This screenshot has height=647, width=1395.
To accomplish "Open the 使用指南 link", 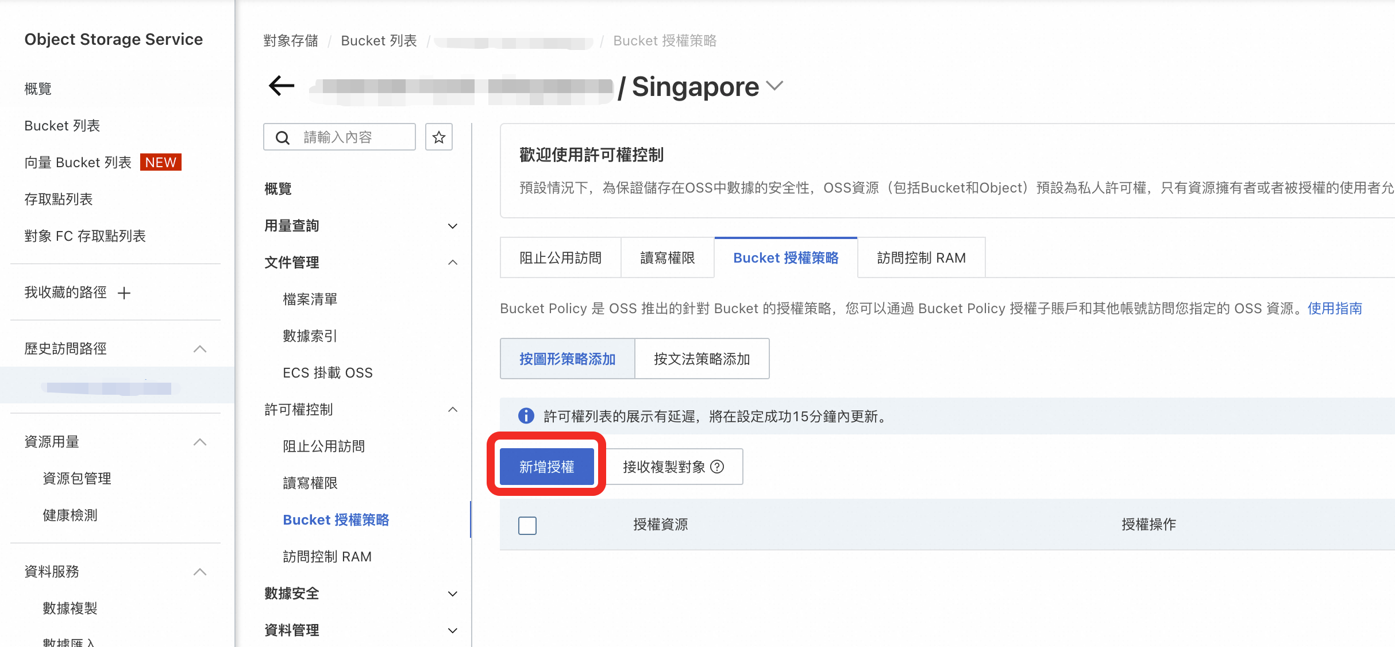I will [1334, 309].
